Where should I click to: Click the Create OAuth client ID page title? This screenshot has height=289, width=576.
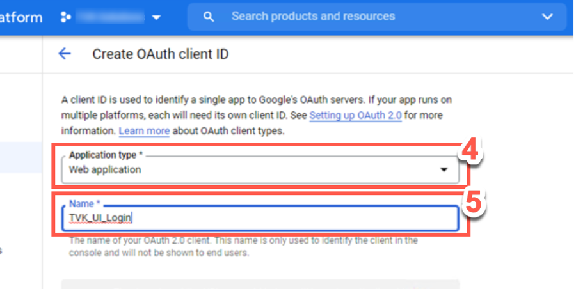161,54
